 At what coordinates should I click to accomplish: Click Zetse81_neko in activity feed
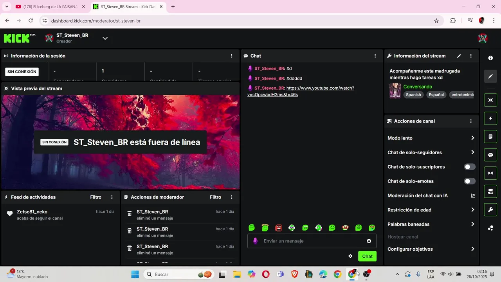click(x=32, y=212)
